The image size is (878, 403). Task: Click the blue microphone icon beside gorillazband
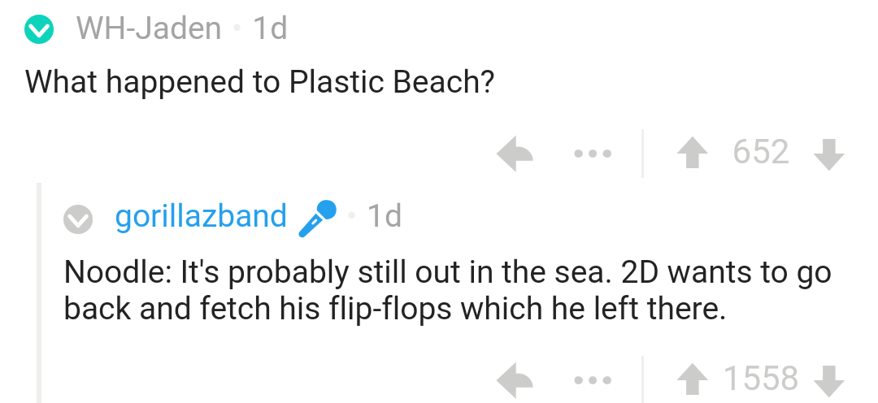(316, 217)
